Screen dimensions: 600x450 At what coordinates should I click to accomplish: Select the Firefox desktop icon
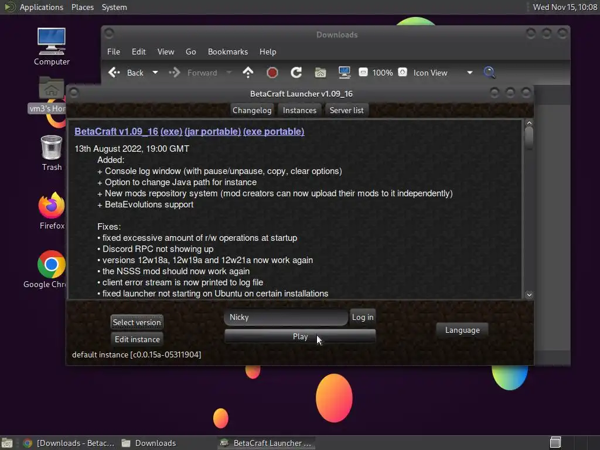point(52,210)
